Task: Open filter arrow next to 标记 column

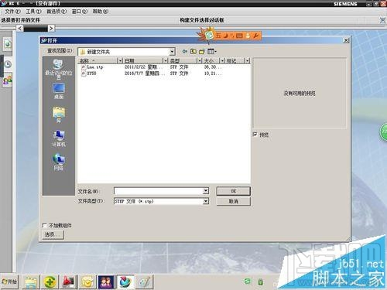Action: pos(248,60)
